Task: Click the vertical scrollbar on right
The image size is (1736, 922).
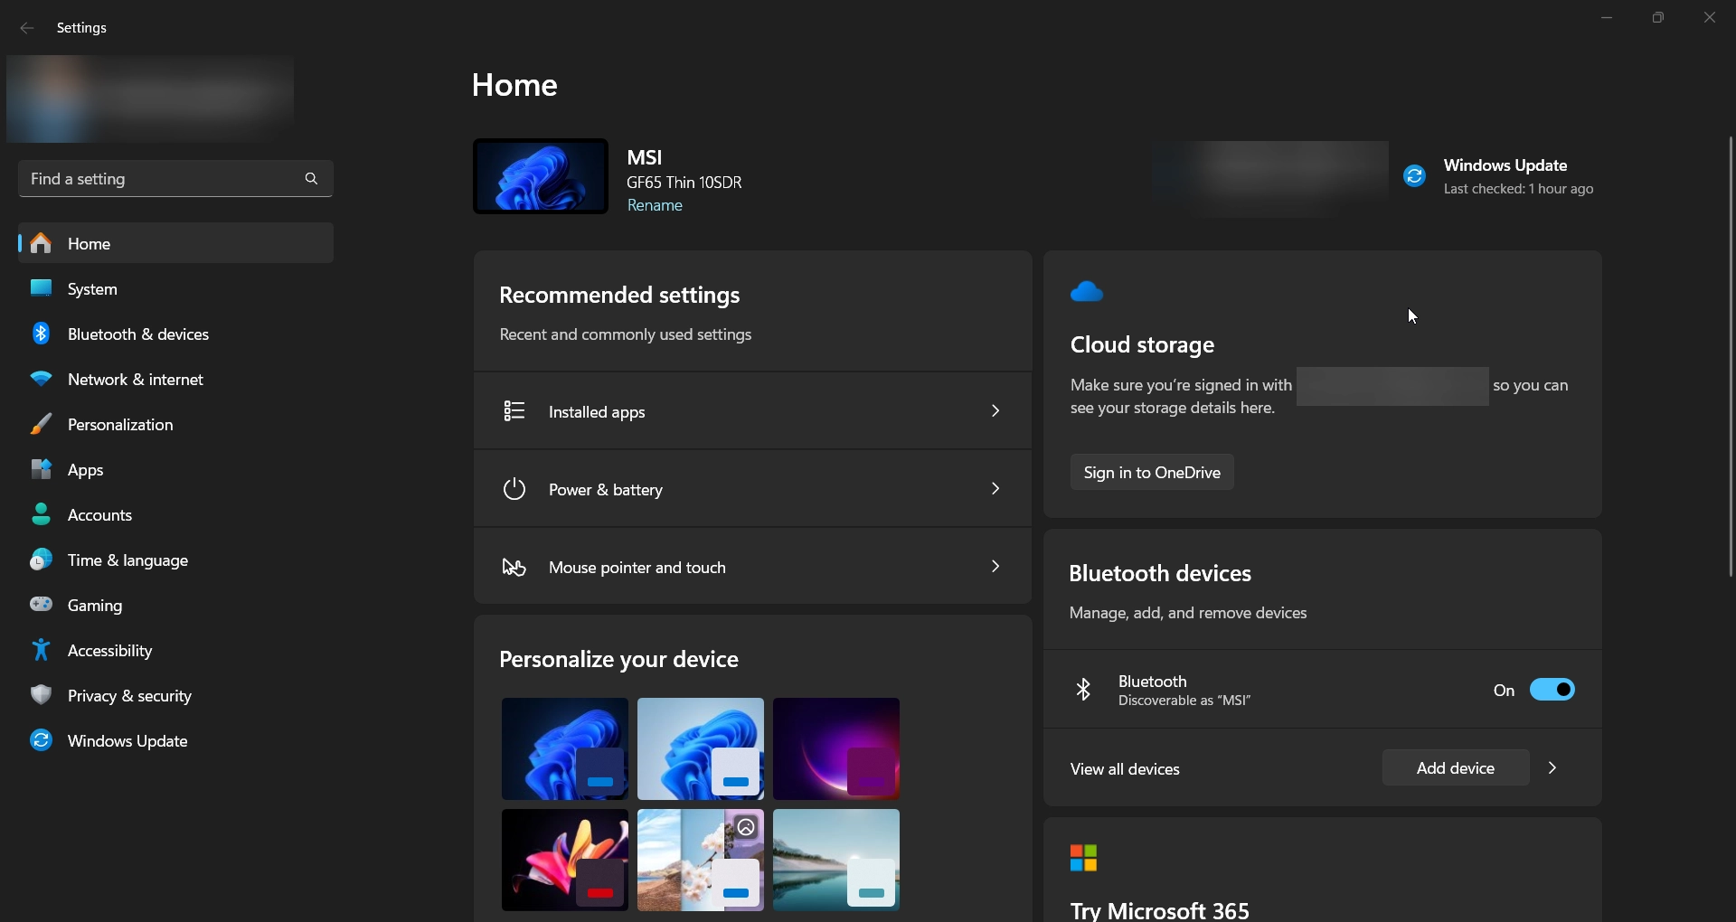Action: point(1731,356)
